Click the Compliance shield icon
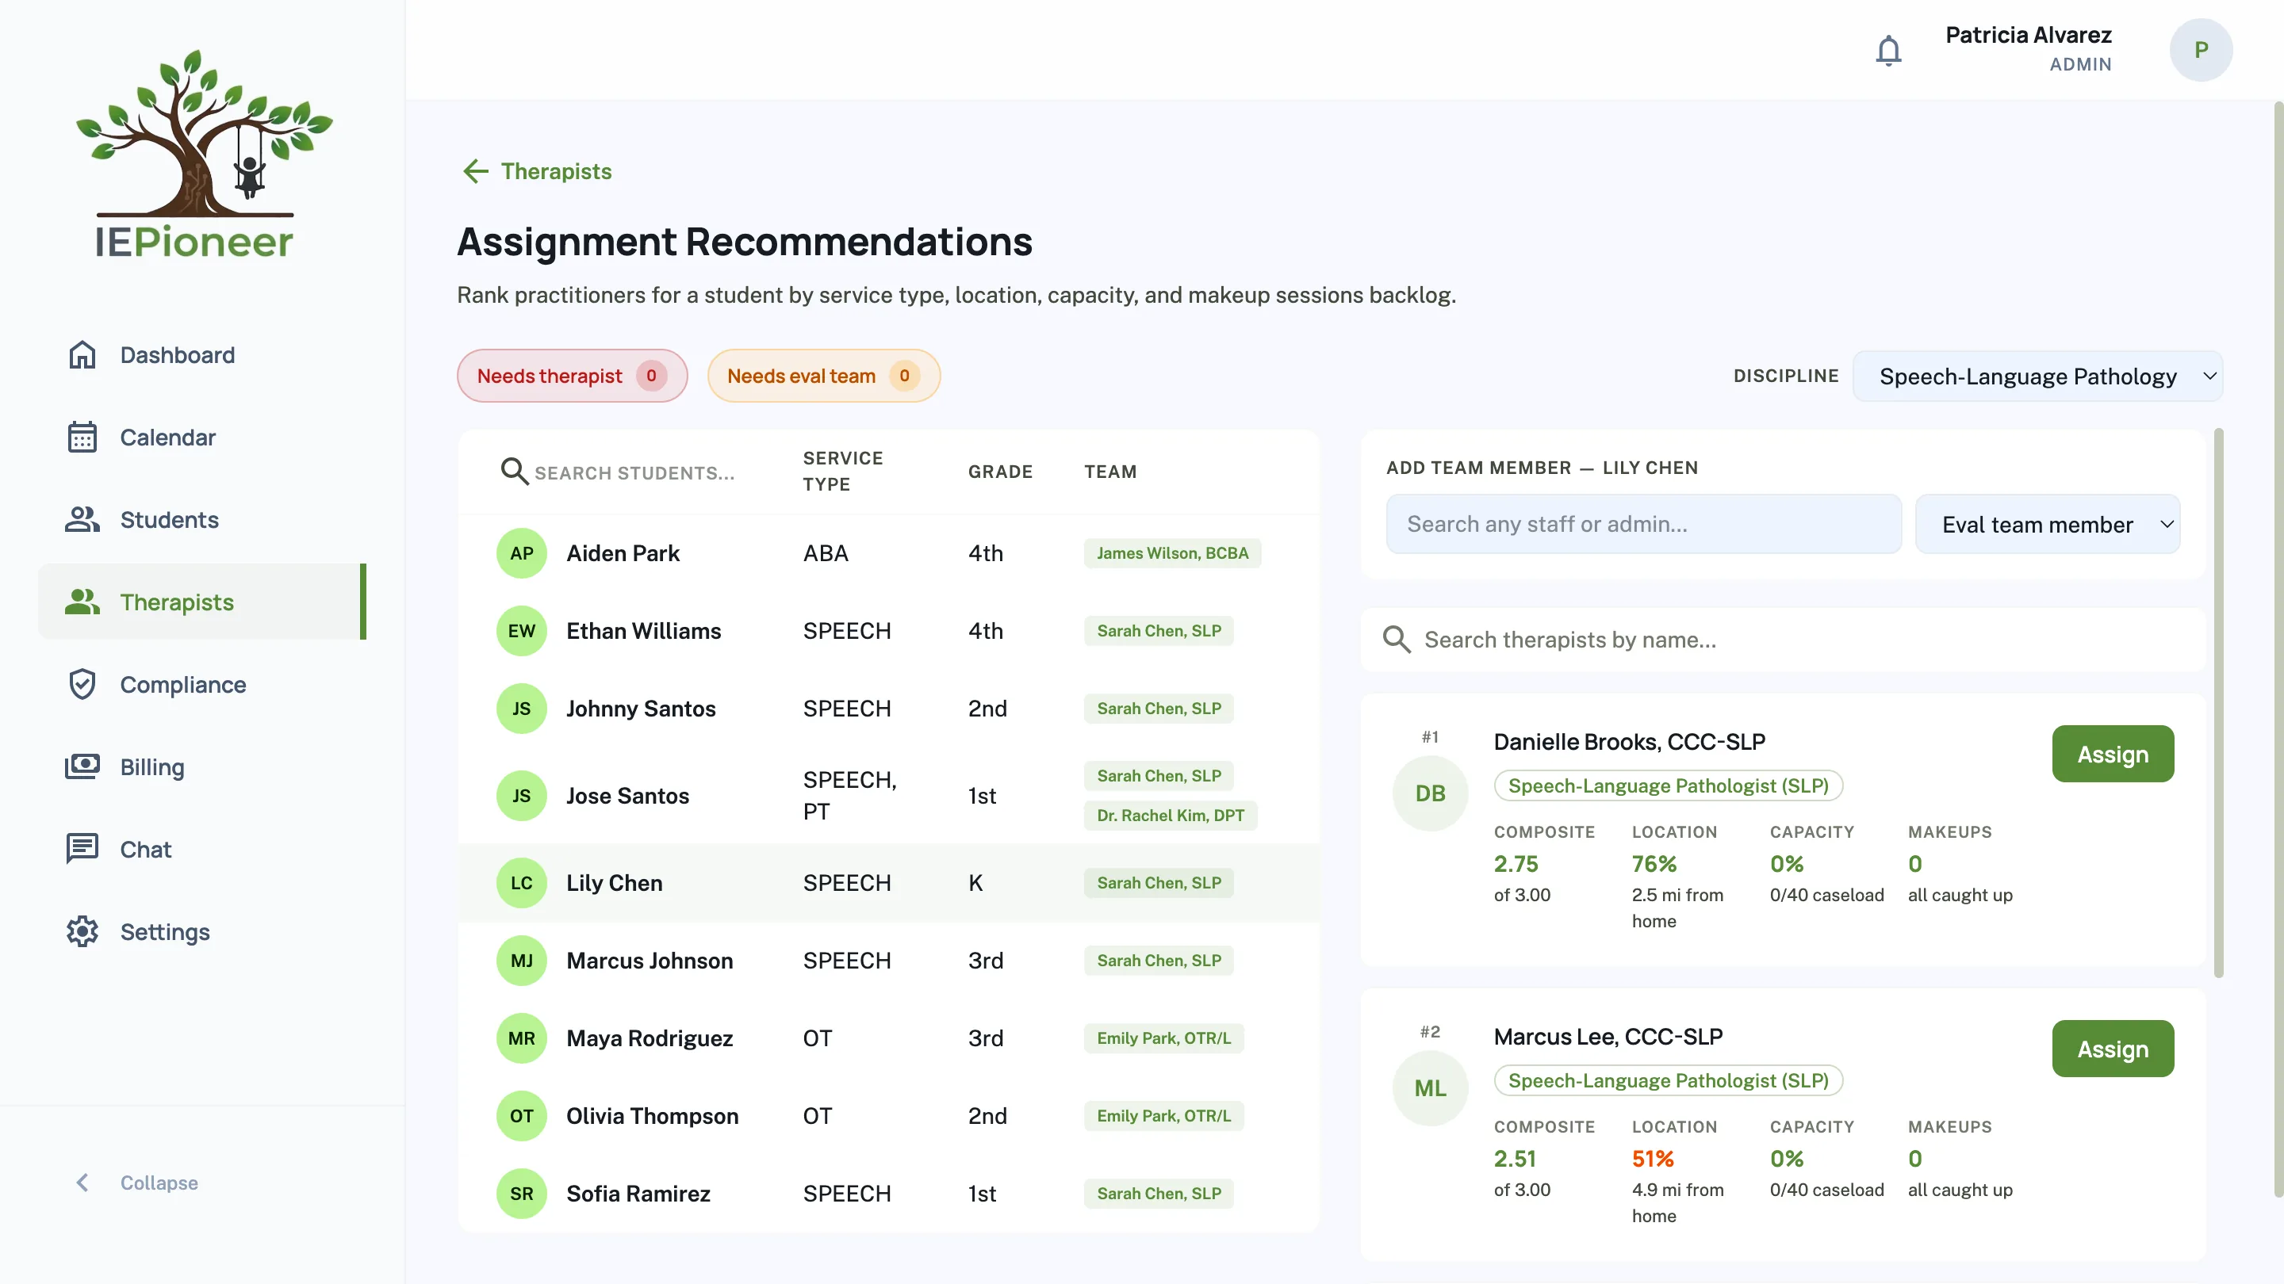Image resolution: width=2284 pixels, height=1284 pixels. tap(82, 685)
